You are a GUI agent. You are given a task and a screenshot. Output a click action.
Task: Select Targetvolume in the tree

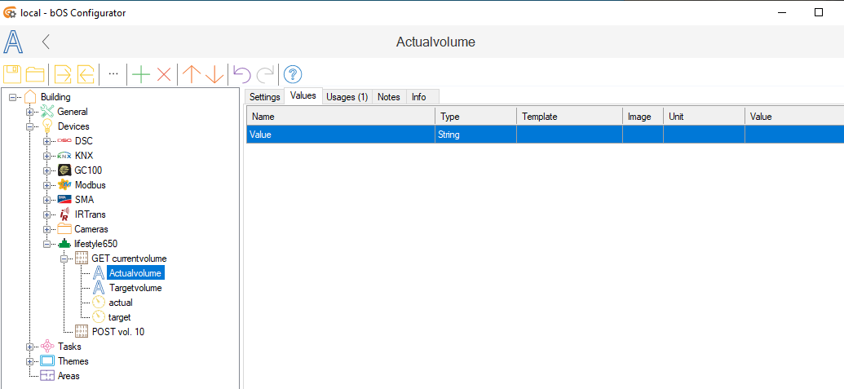pos(135,288)
